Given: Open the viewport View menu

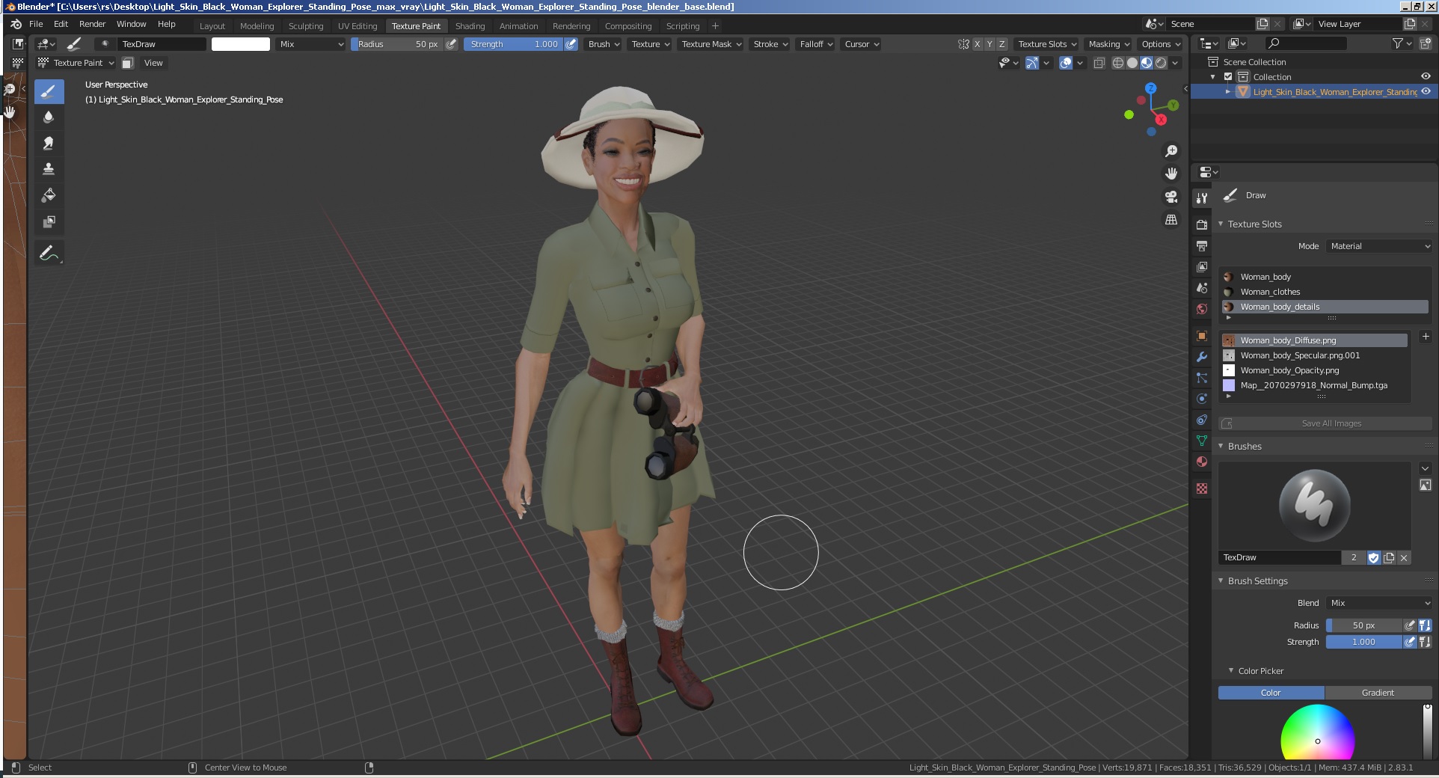Looking at the screenshot, I should pos(153,63).
